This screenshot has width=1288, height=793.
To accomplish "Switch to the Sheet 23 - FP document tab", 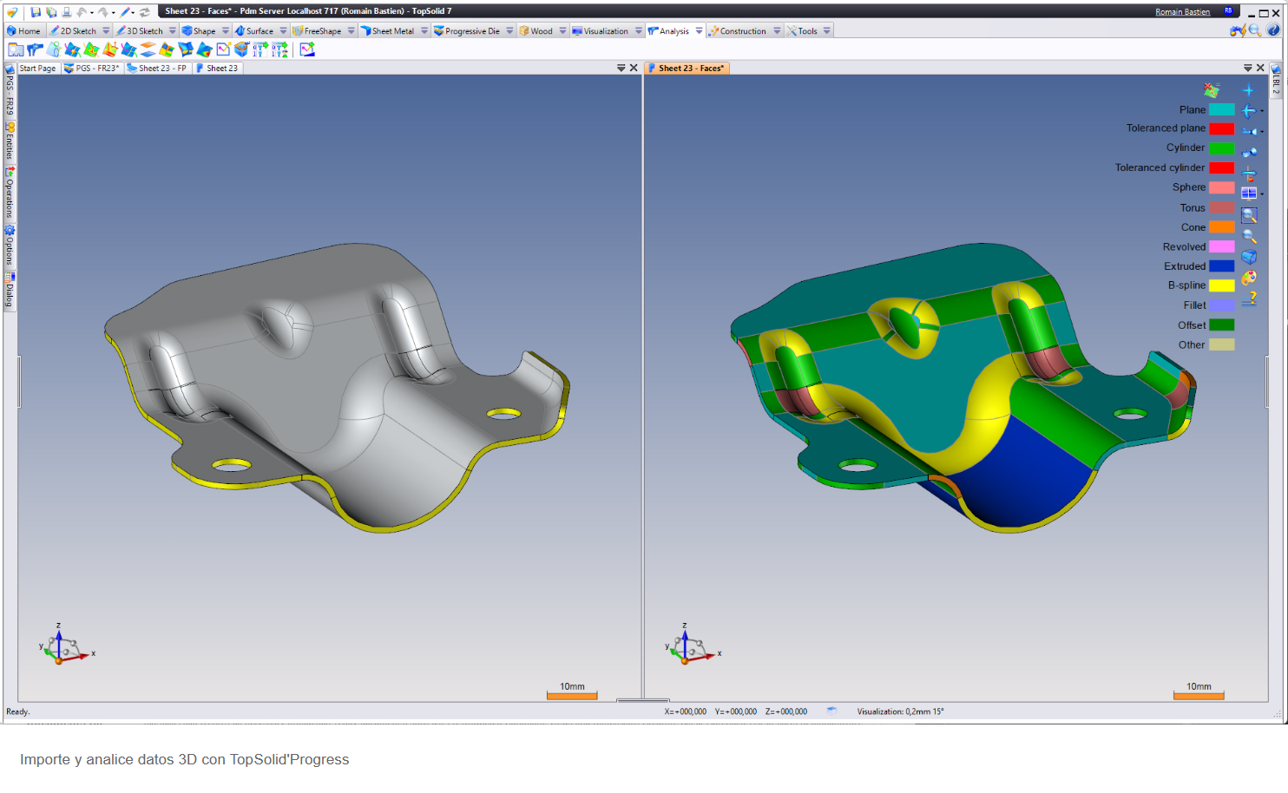I will [157, 68].
